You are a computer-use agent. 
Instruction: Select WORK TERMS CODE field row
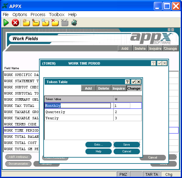pos(21,124)
